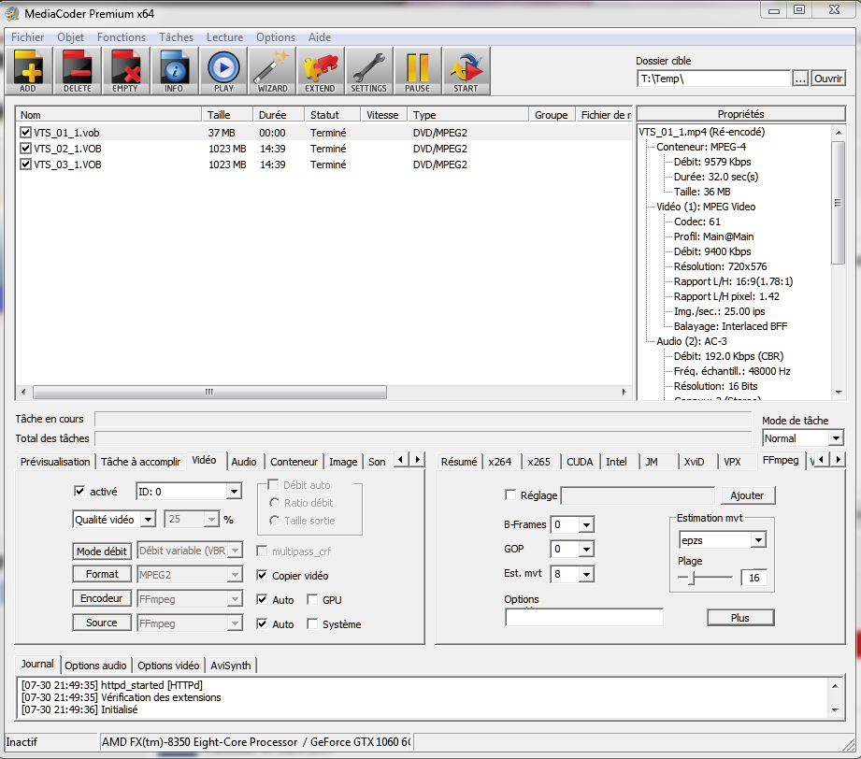Open the EXTEND toolbar icon
The height and width of the screenshot is (759, 861).
[x=320, y=71]
